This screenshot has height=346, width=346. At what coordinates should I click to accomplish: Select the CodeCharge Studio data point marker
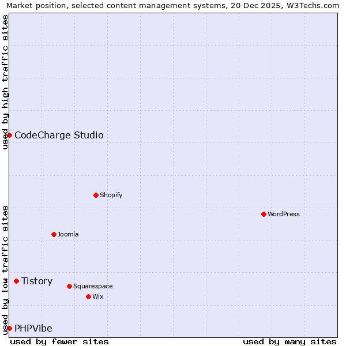tap(9, 135)
